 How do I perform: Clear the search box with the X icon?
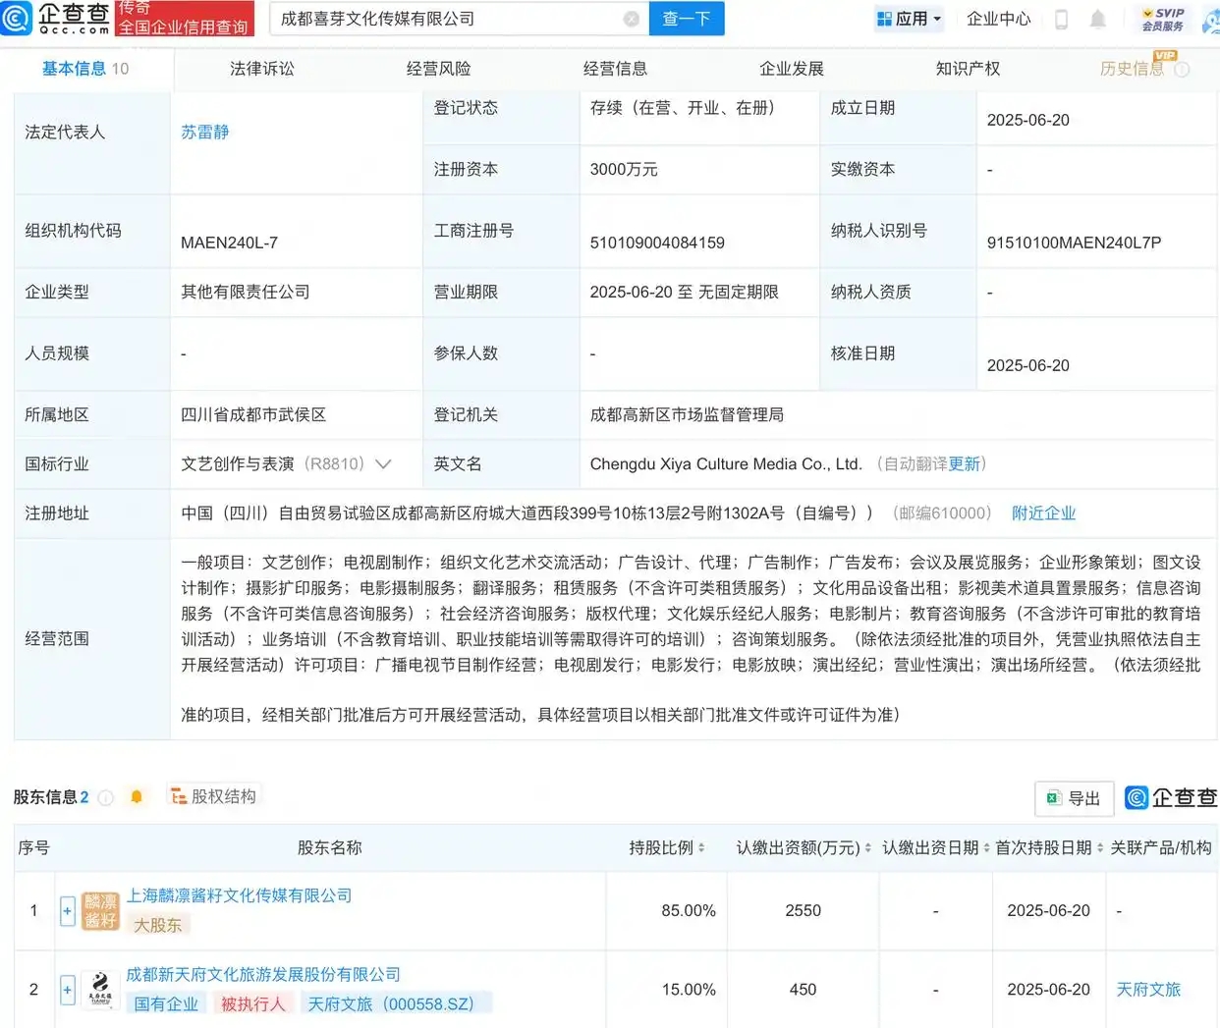tap(632, 19)
